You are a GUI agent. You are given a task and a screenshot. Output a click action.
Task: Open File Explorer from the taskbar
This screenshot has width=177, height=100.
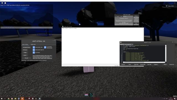click(x=15, y=99)
